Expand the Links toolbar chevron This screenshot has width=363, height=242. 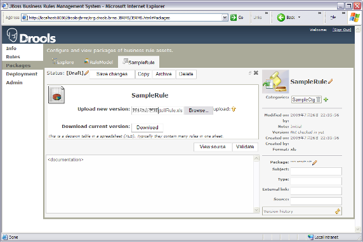(267, 13)
